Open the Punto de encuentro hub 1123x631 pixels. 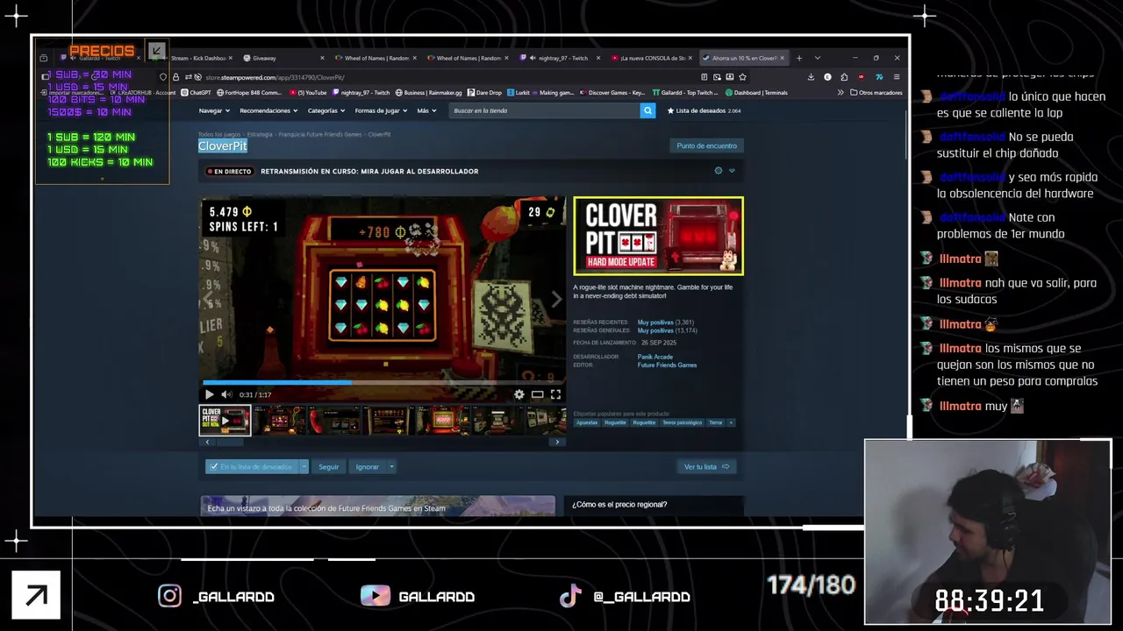(706, 145)
